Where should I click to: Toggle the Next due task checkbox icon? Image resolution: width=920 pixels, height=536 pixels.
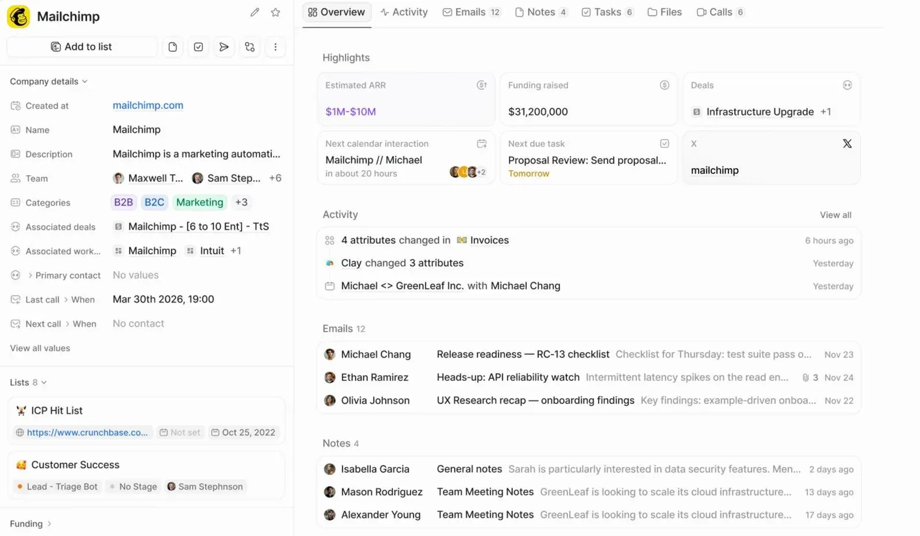(664, 144)
